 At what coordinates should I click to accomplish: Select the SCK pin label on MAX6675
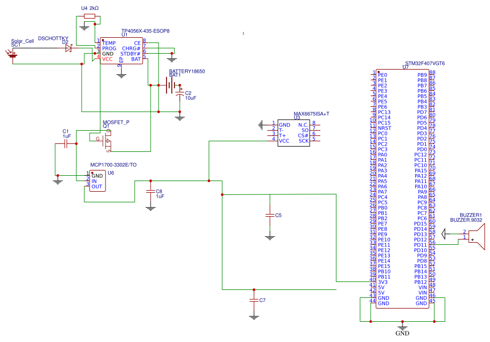[303, 141]
